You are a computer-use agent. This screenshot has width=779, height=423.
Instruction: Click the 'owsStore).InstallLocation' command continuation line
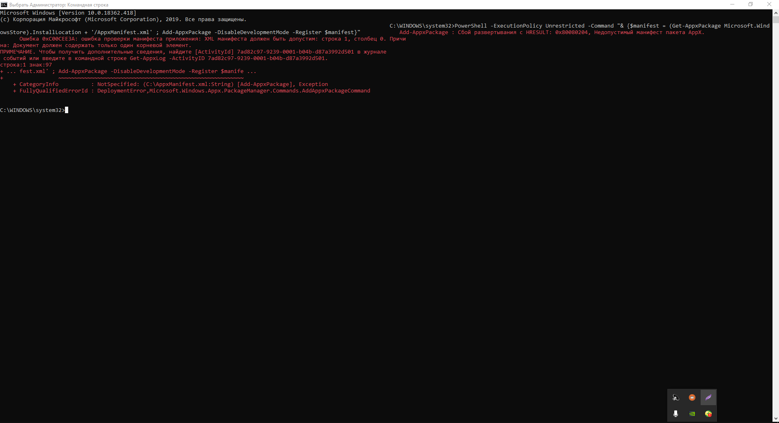click(180, 32)
